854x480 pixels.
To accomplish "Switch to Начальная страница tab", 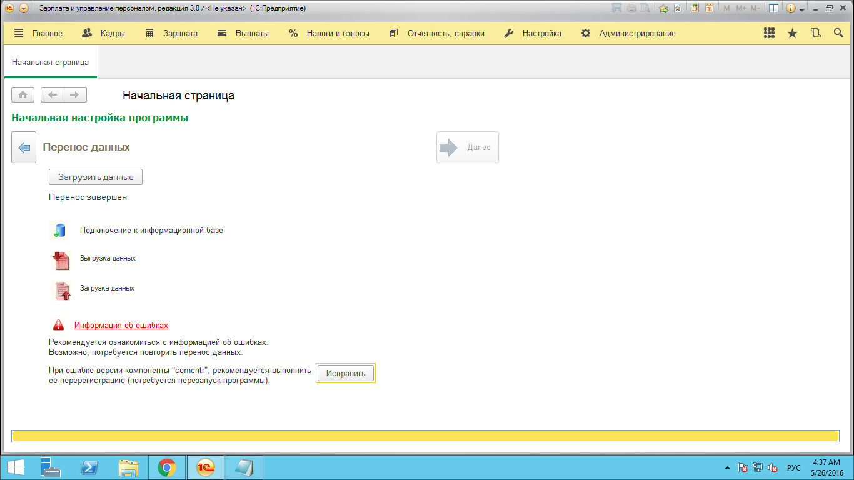I will point(50,62).
